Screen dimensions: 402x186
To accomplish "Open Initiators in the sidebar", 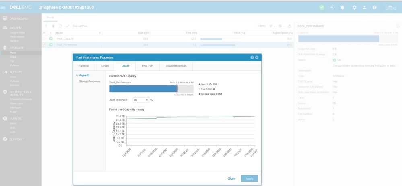I will (x=14, y=85).
